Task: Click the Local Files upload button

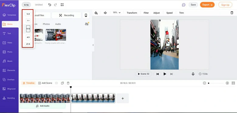Action: click(42, 15)
